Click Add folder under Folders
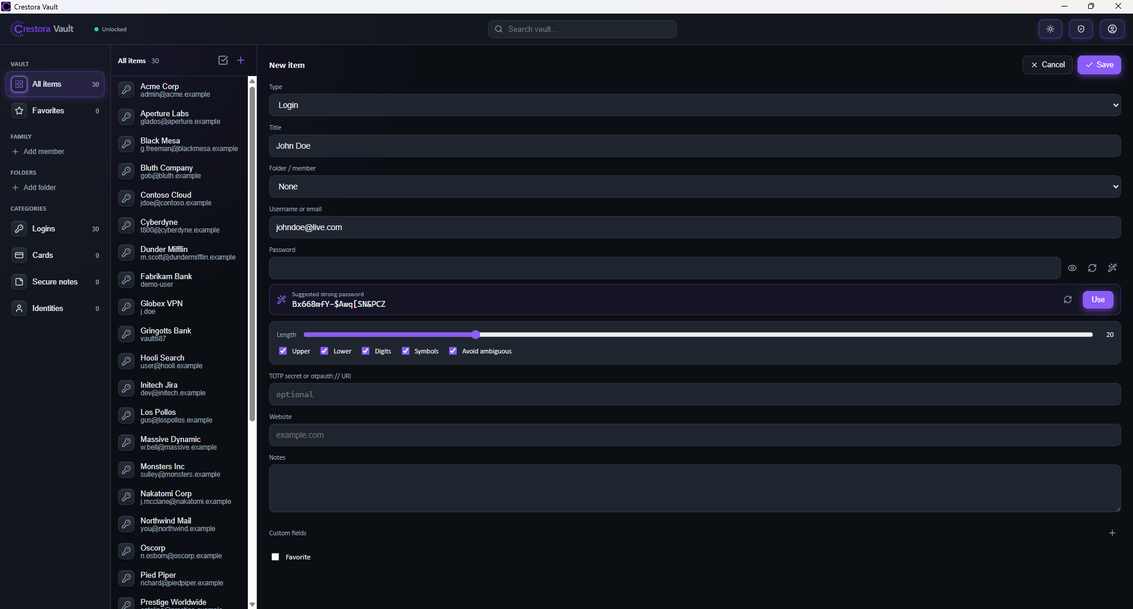The height and width of the screenshot is (609, 1133). (34, 188)
